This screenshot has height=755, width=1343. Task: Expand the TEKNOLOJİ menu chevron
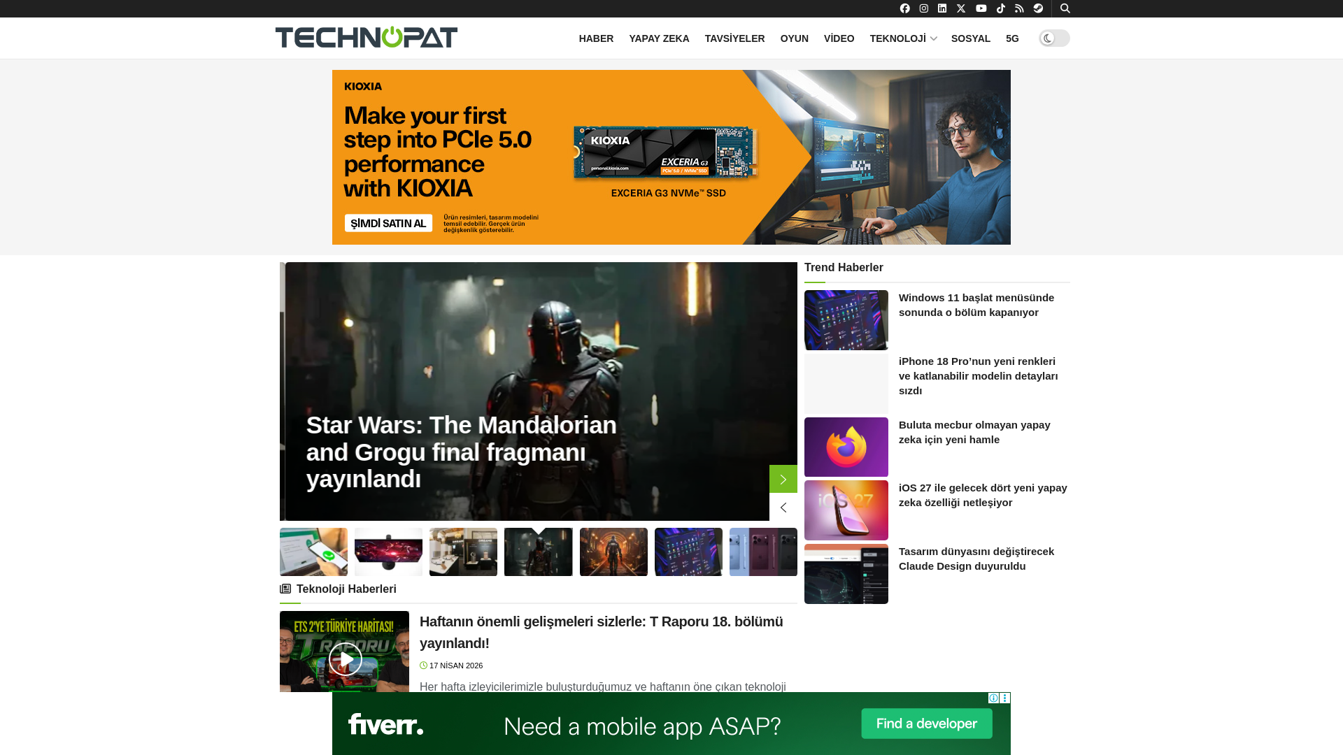[x=933, y=39]
